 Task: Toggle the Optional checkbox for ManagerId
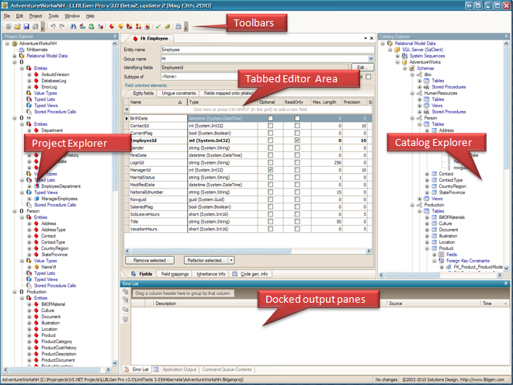pos(271,169)
